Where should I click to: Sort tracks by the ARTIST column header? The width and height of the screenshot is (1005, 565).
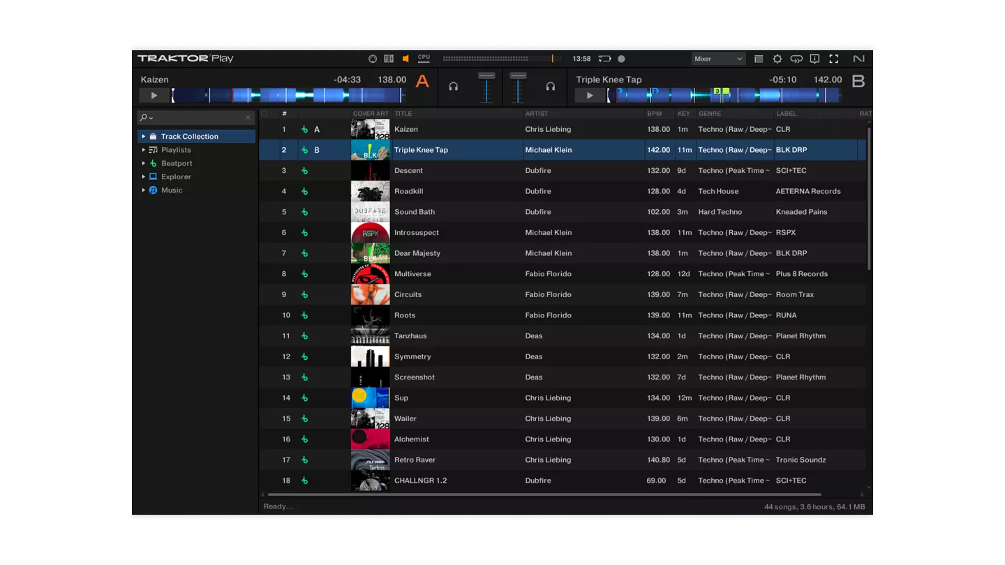(x=537, y=114)
